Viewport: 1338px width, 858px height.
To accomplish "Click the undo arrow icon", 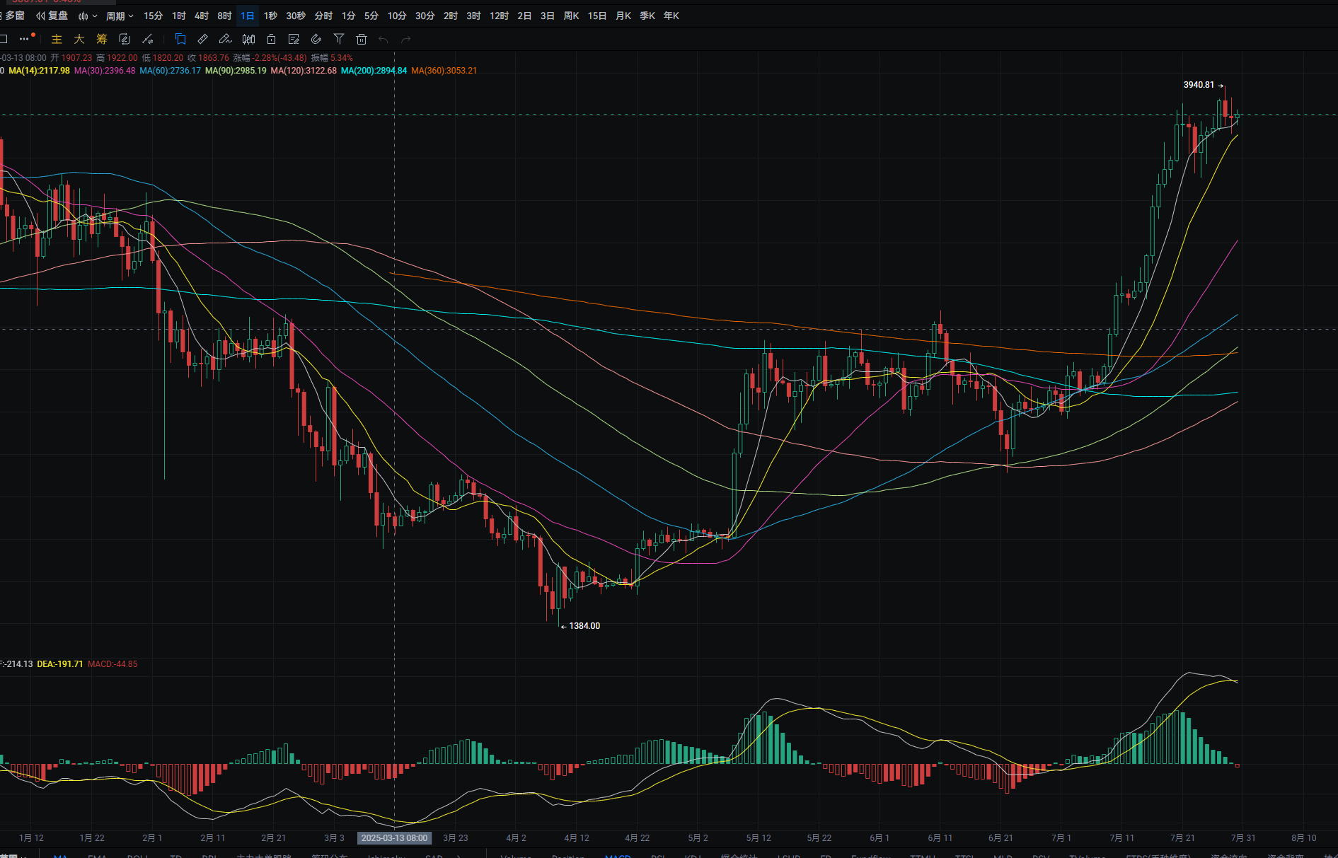I will [383, 40].
